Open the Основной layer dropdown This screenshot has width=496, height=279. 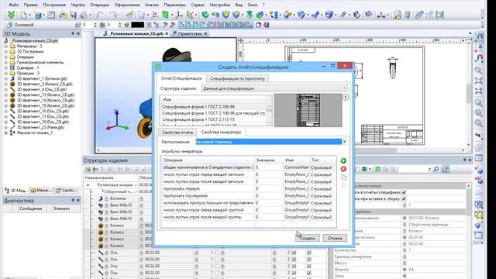click(41, 25)
